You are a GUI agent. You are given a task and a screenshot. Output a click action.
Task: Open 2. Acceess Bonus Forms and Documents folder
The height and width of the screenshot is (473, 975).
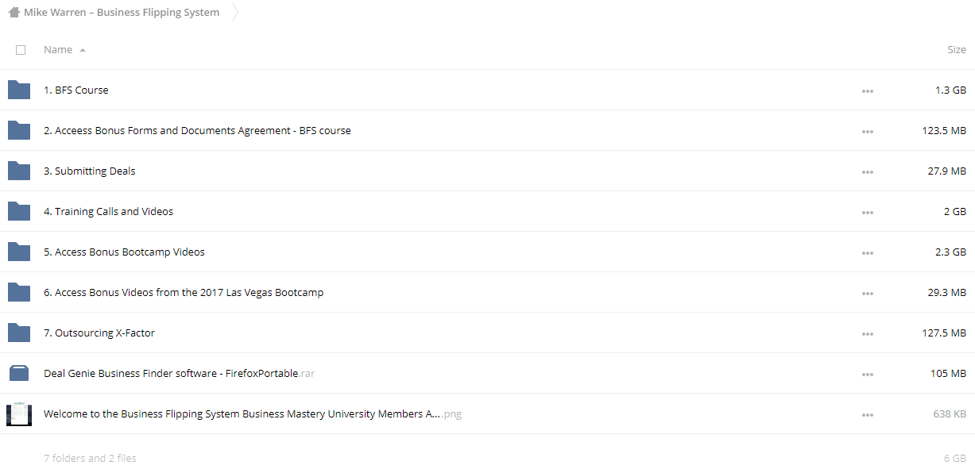(197, 130)
